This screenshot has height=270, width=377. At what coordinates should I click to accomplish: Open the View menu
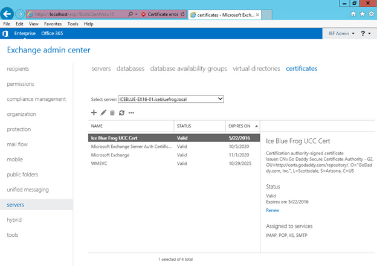(34, 24)
